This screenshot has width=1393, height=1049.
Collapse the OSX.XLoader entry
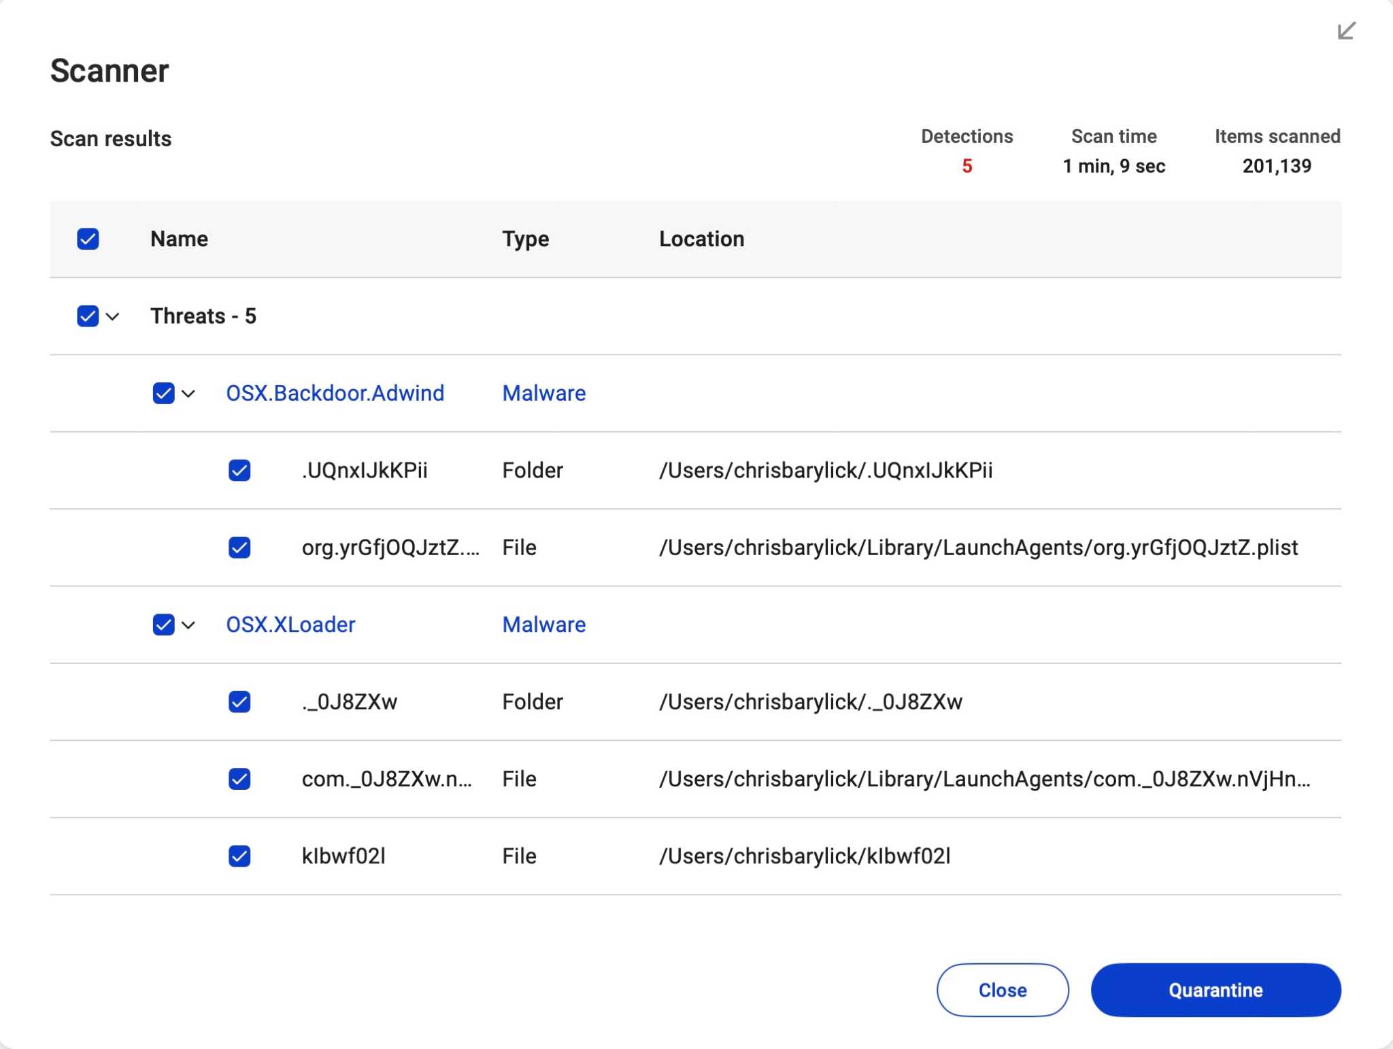pos(189,625)
